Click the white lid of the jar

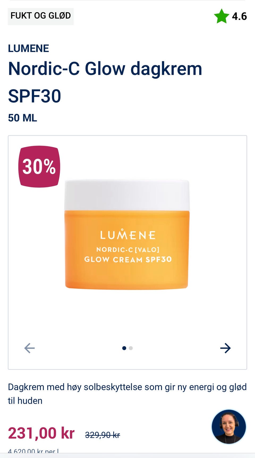(x=127, y=195)
